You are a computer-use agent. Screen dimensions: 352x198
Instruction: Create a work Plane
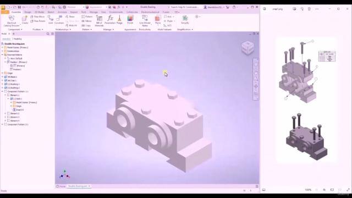(x=158, y=20)
